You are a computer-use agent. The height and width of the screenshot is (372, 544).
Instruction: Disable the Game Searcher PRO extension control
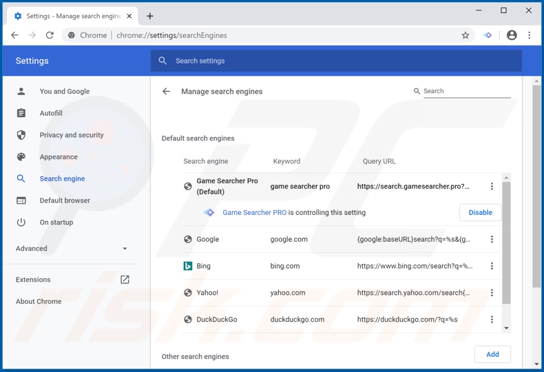pyautogui.click(x=480, y=213)
